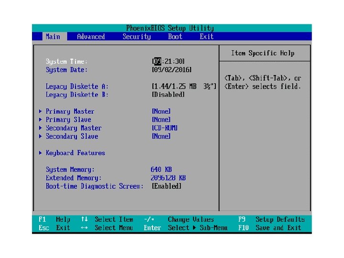
Task: Click the F1 Help key hint
Action: 54,219
